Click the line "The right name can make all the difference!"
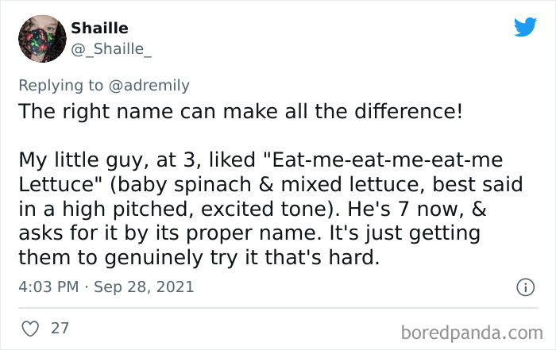Image resolution: width=556 pixels, height=350 pixels. click(240, 110)
